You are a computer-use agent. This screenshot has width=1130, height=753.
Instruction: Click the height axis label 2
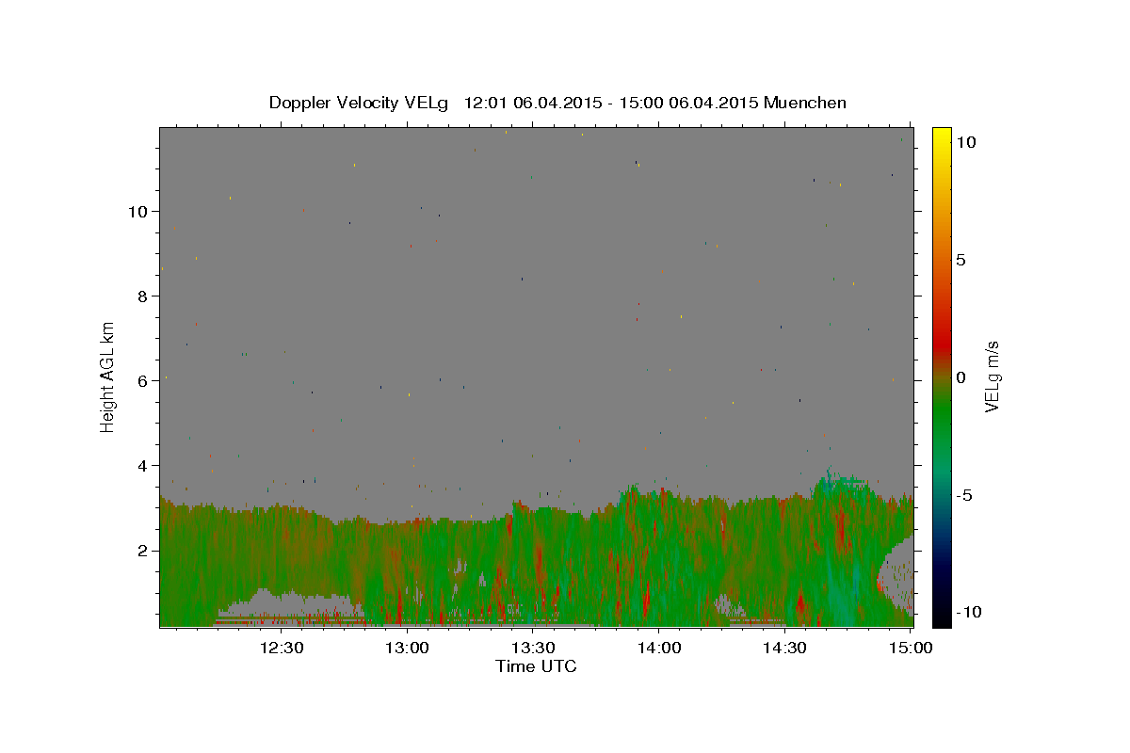click(141, 550)
